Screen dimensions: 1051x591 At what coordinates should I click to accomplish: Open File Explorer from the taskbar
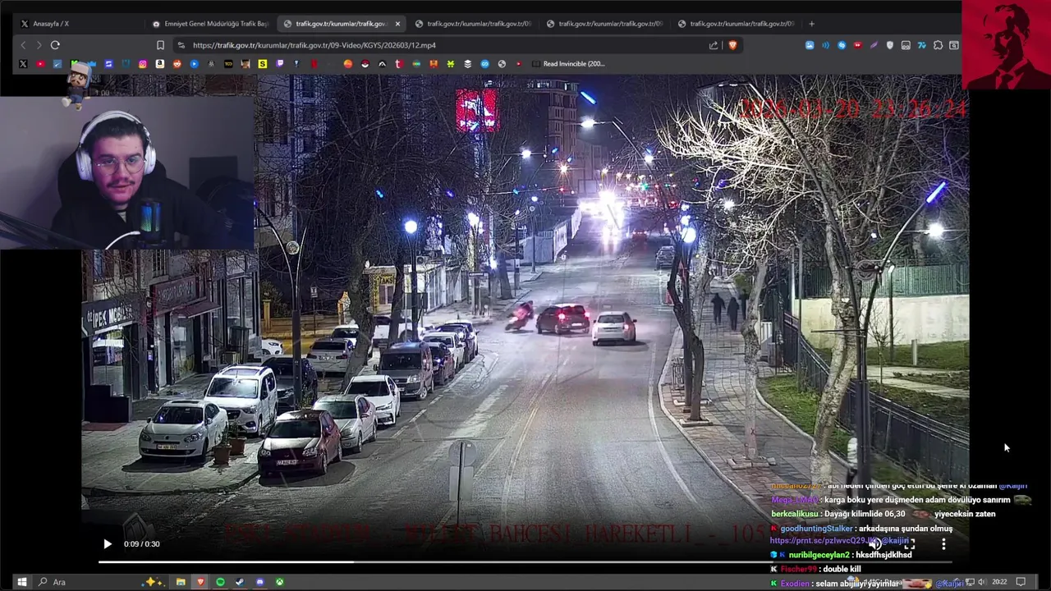click(x=181, y=582)
